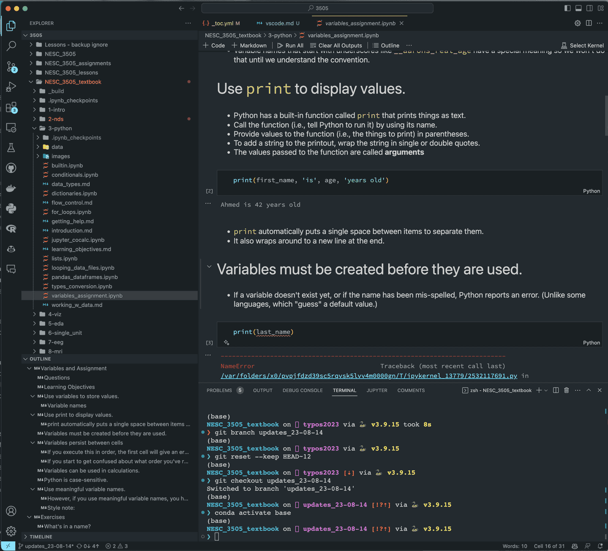608x551 pixels.
Task: Split the editor to the right
Action: (589, 23)
